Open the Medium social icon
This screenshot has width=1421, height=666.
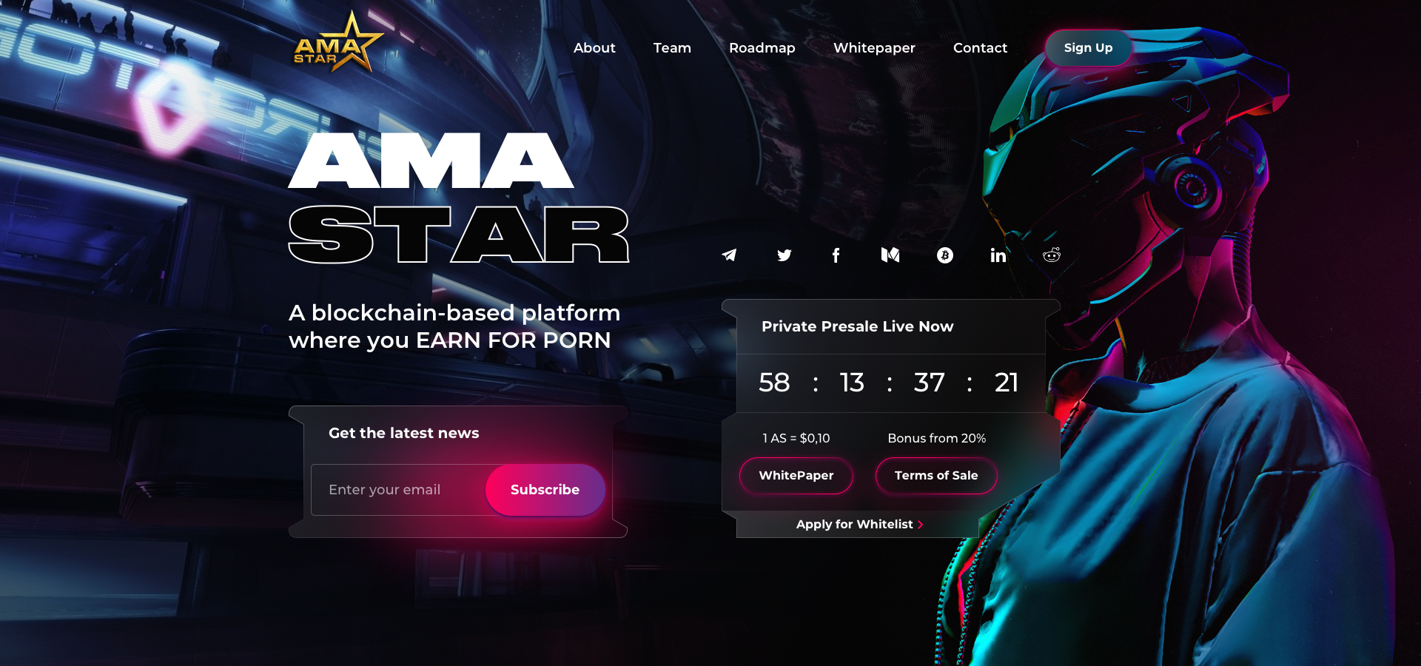pos(890,255)
